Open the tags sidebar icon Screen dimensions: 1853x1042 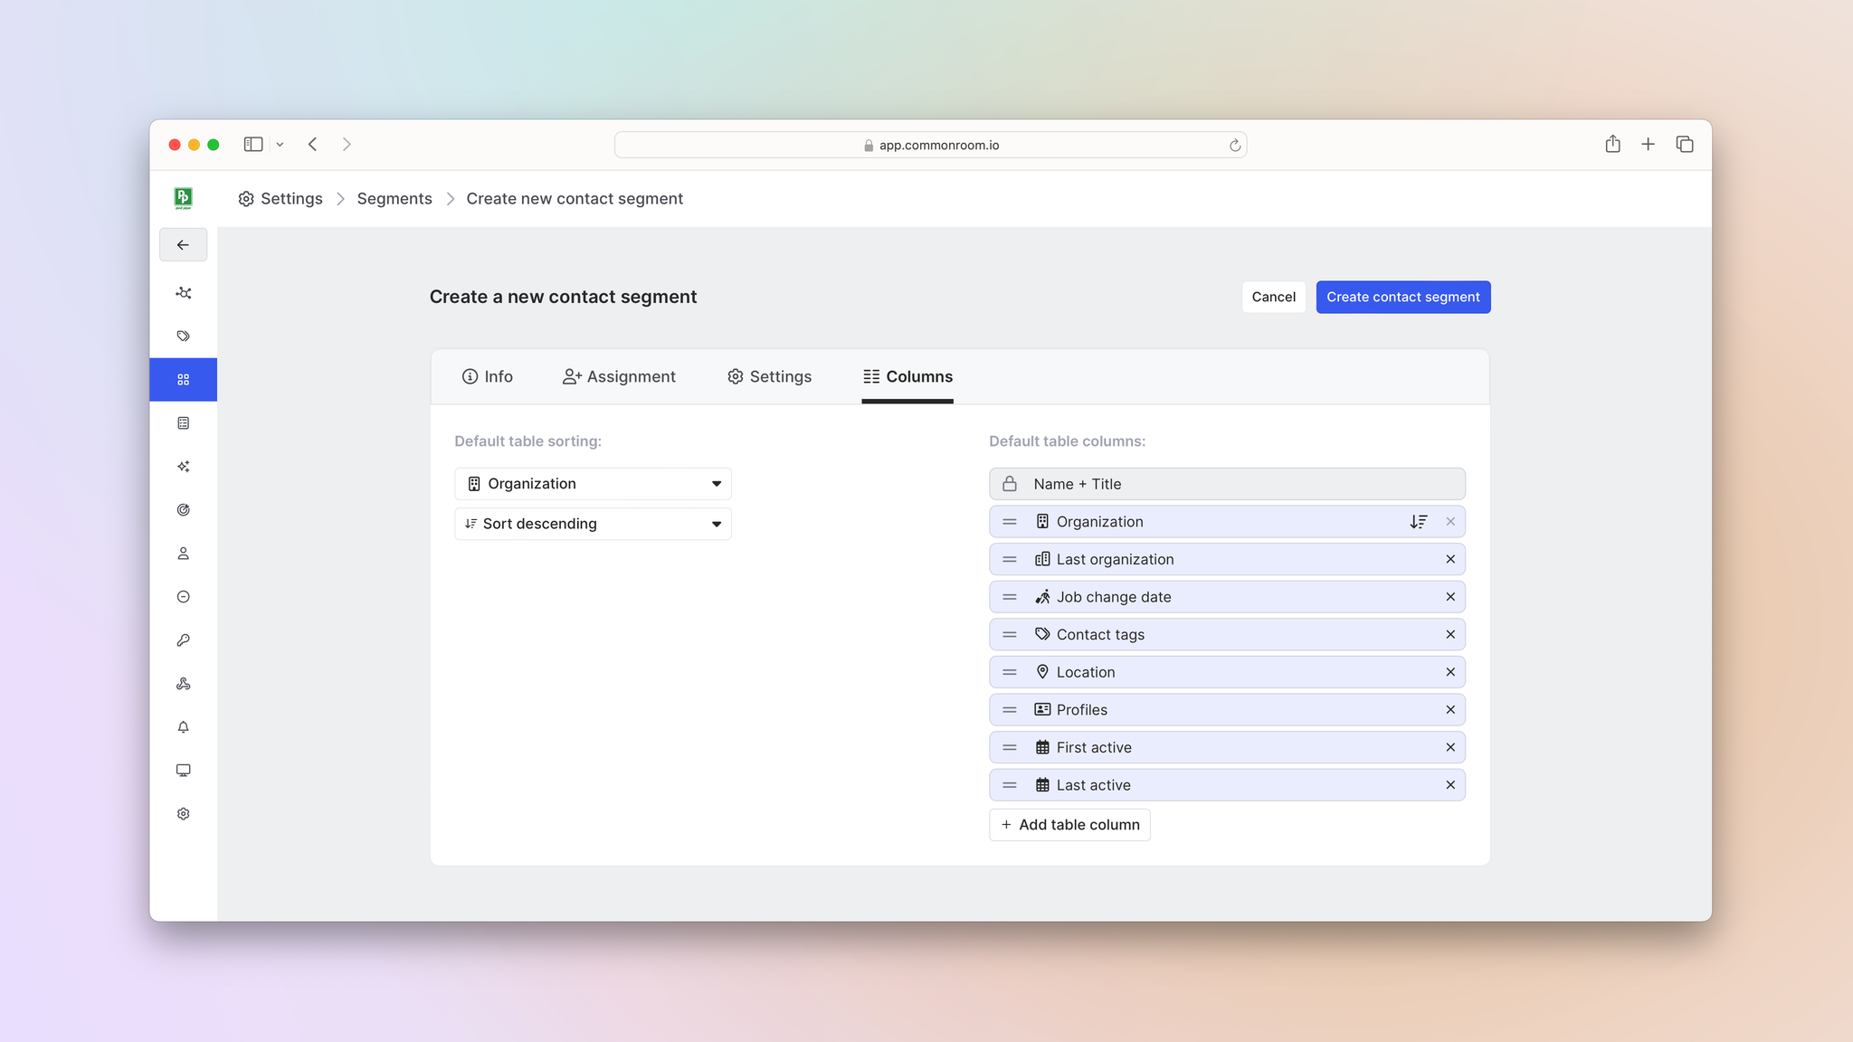click(183, 336)
